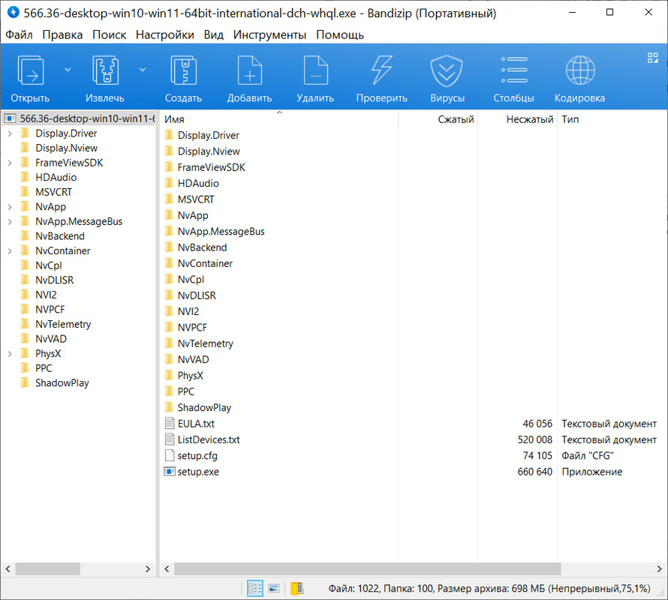This screenshot has height=600, width=668.
Task: Select ShadowPlay in the folder tree
Action: pyautogui.click(x=62, y=382)
